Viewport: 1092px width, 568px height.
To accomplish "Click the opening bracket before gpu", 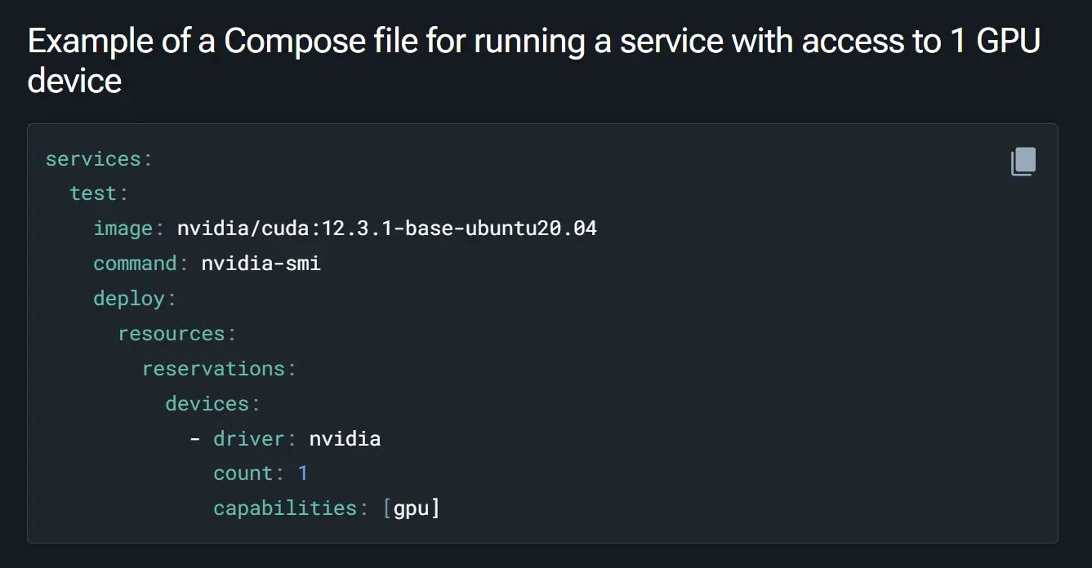I will tap(387, 508).
